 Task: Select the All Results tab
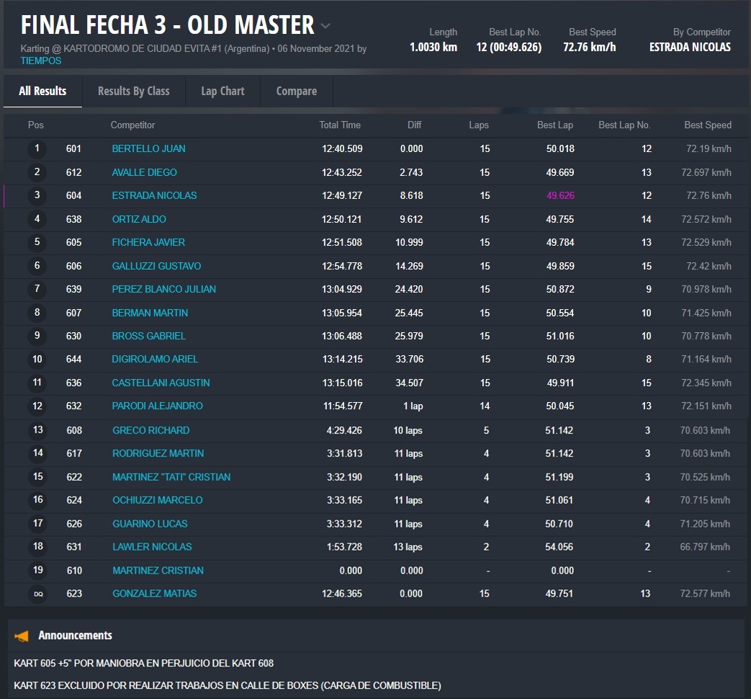point(42,92)
